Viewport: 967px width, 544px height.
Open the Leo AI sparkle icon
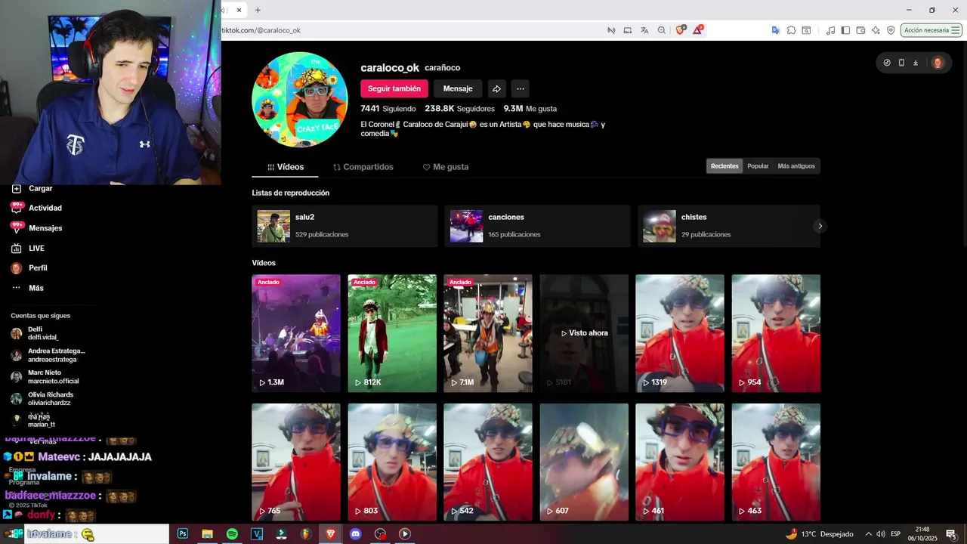[876, 30]
